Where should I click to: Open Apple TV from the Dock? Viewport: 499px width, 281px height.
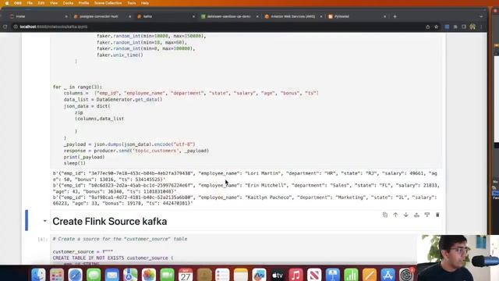(278, 275)
